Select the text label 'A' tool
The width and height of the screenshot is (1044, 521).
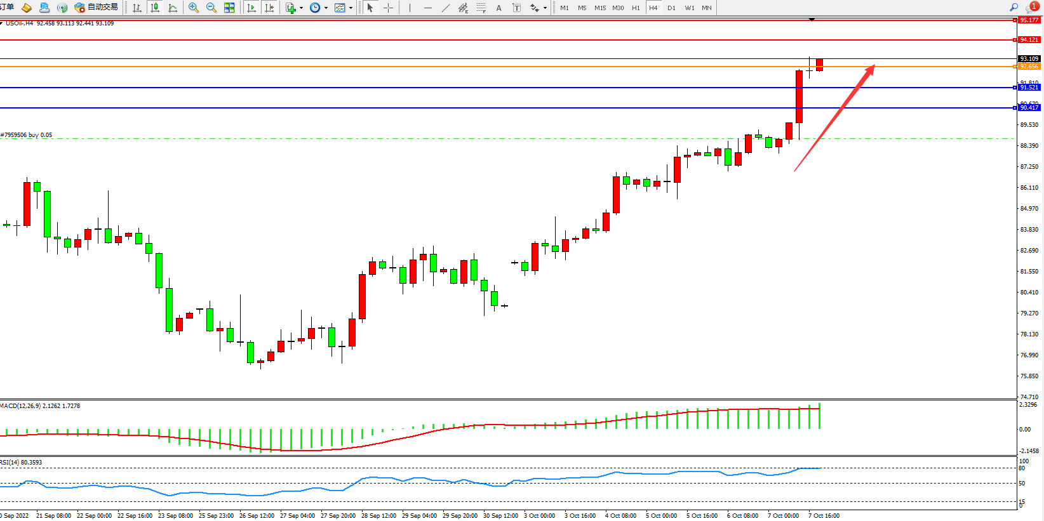point(499,8)
